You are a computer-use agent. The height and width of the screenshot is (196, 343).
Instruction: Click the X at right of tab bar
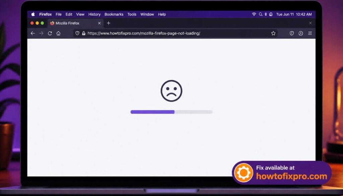pyautogui.click(x=310, y=23)
